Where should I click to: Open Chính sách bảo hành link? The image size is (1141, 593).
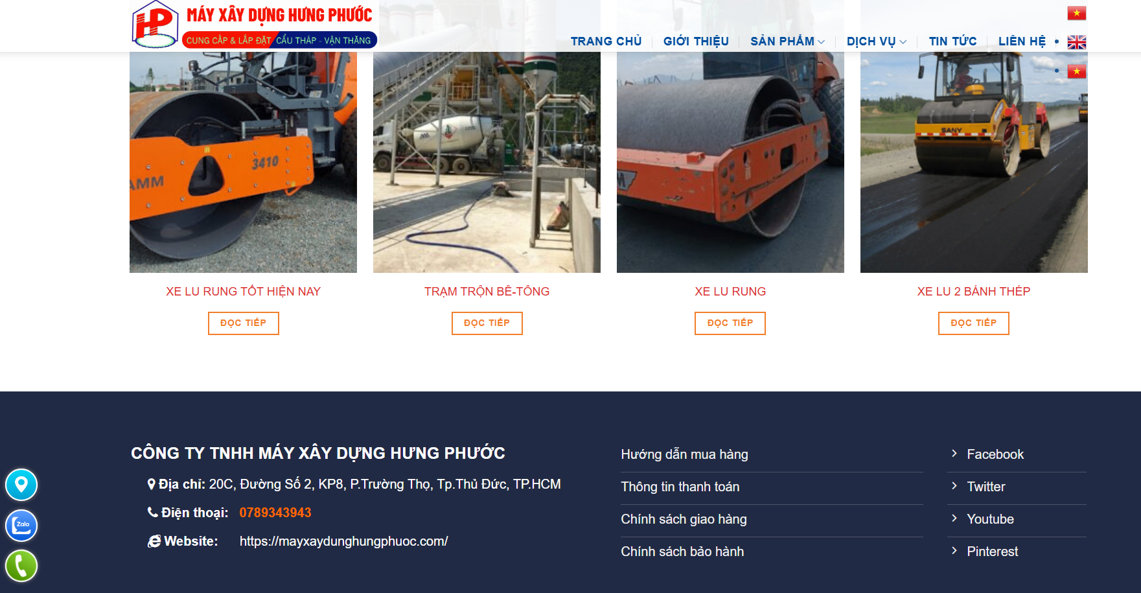coord(682,552)
